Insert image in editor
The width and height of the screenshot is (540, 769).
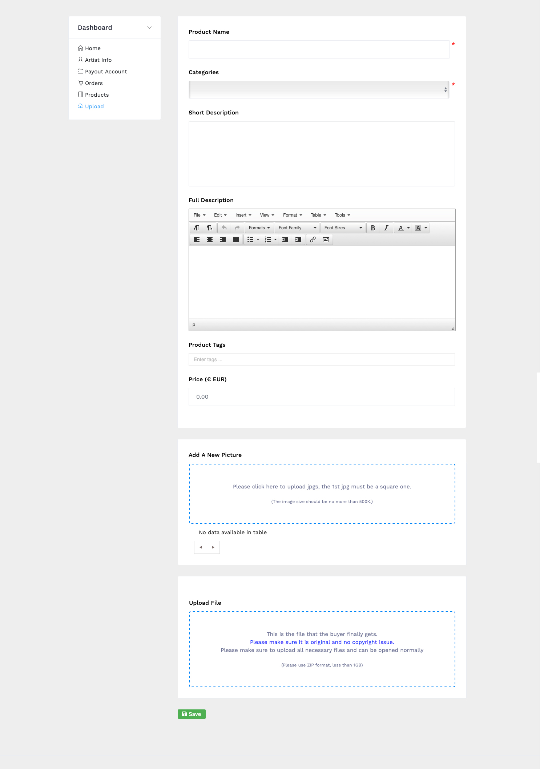(x=326, y=239)
